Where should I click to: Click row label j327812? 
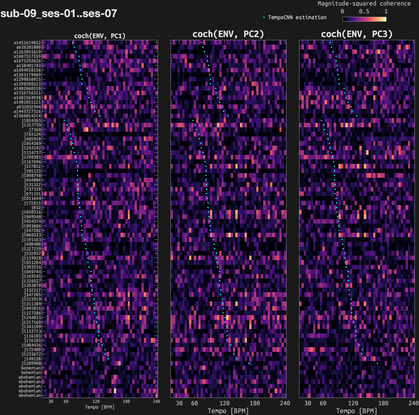click(33, 166)
